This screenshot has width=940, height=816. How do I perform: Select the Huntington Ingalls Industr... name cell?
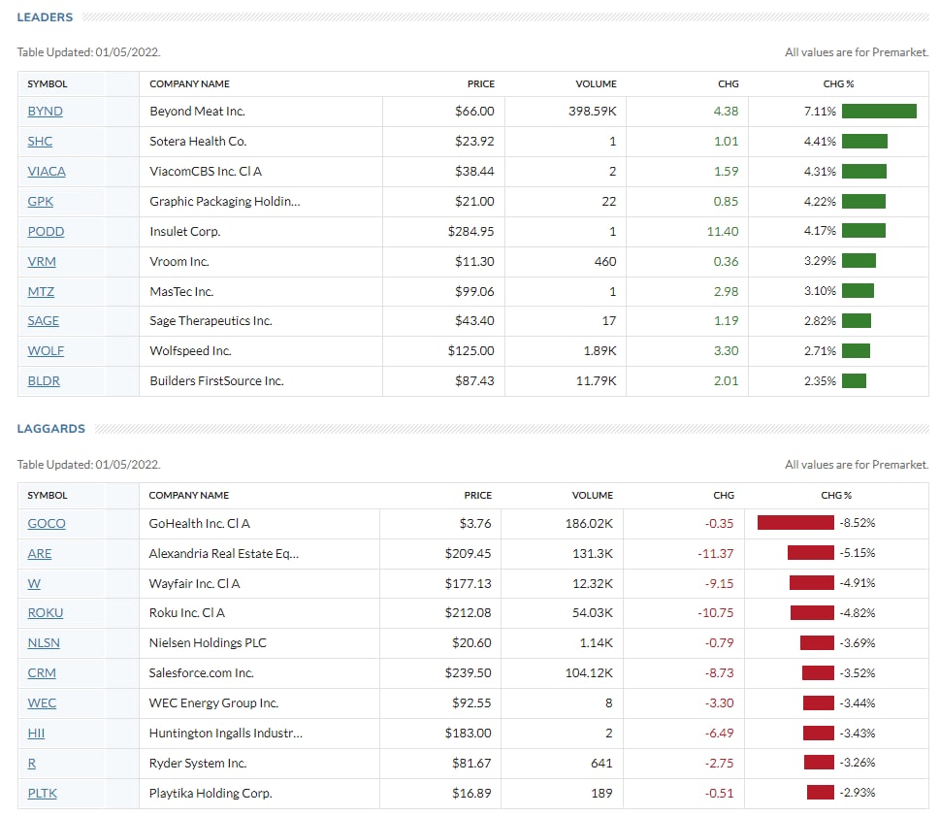225,733
